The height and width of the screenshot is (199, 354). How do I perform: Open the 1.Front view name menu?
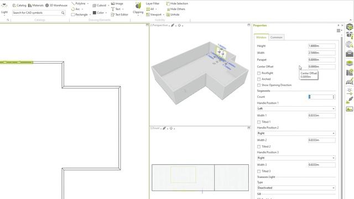click(156, 128)
